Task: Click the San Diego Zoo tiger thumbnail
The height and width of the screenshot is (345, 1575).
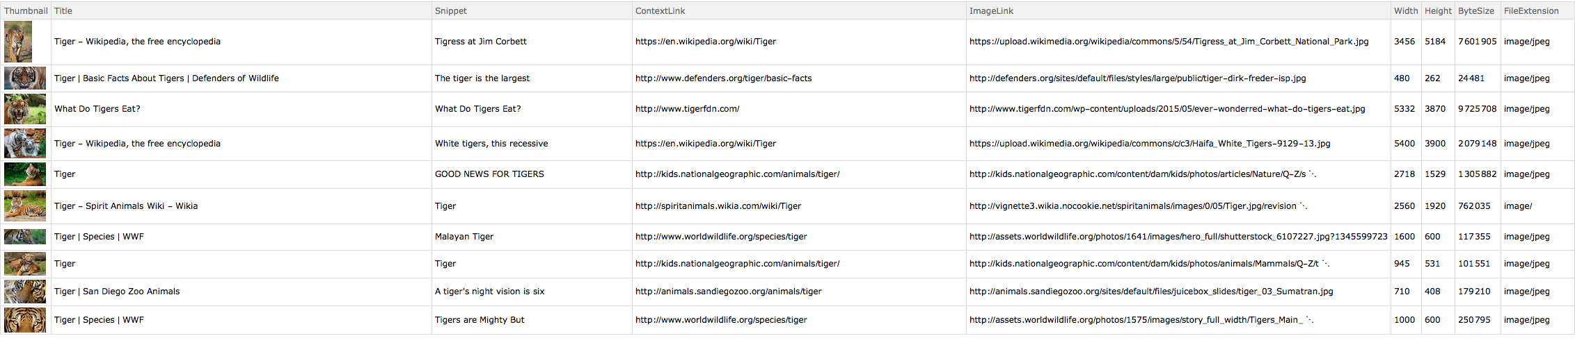Action: [x=25, y=292]
